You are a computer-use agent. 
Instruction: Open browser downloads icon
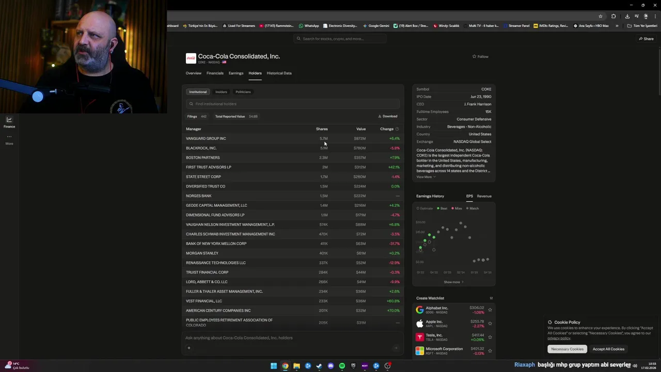point(627,16)
